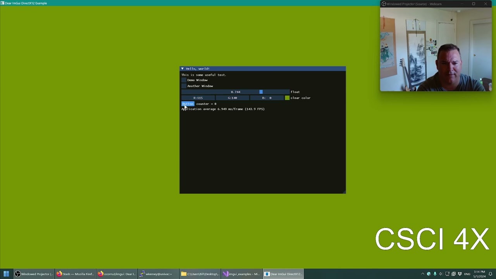Switch to Stash Mozilla Firefox taskbar item

point(75,274)
